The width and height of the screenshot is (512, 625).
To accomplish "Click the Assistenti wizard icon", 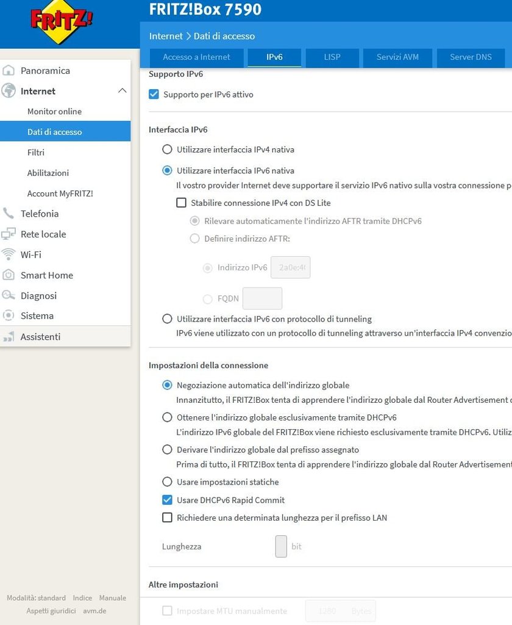I will tap(9, 337).
